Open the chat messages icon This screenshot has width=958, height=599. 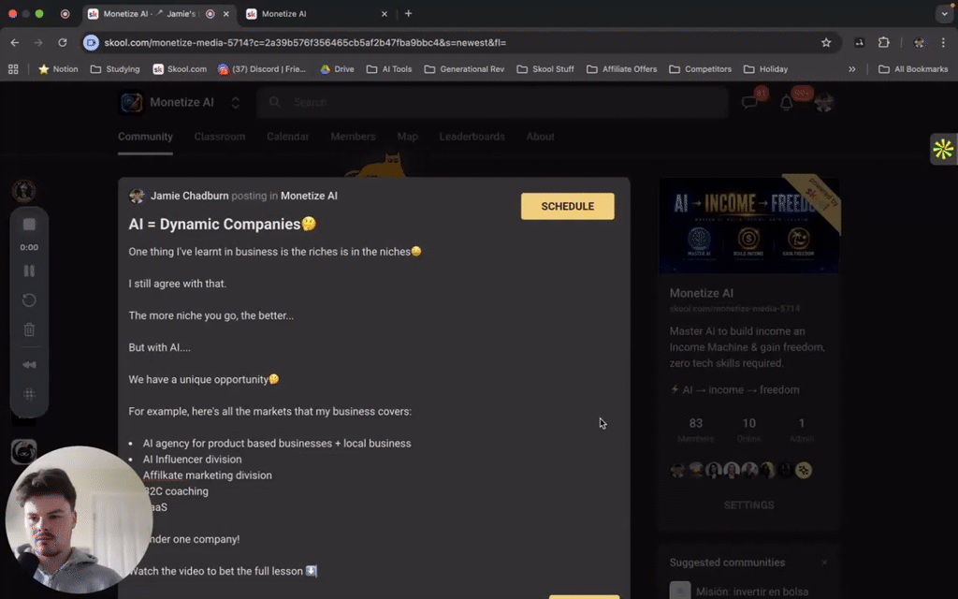pyautogui.click(x=749, y=103)
